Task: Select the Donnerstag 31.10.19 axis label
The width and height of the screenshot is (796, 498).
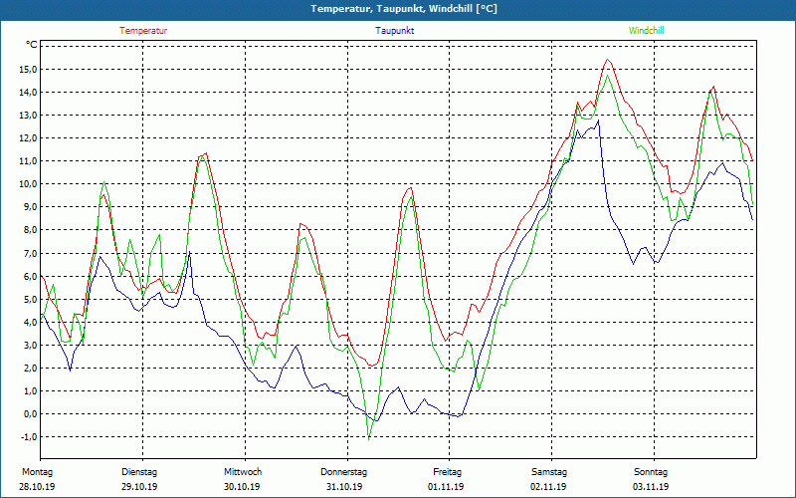Action: (x=343, y=479)
